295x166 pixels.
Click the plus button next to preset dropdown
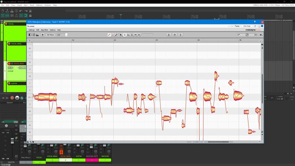click(x=232, y=26)
